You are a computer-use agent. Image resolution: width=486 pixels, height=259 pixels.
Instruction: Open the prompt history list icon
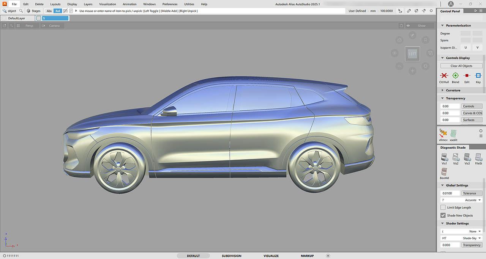point(71,11)
